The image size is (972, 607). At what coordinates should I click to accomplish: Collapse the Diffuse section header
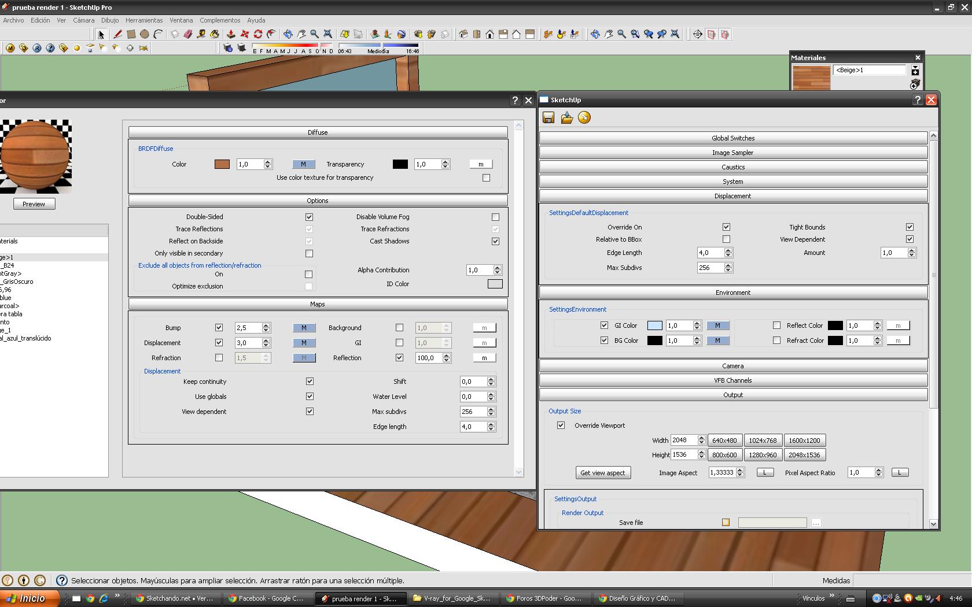[x=318, y=132]
